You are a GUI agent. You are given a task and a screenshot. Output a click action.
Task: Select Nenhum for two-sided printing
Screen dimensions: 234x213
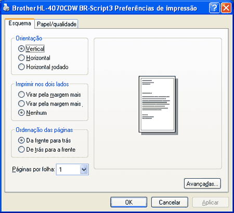[x=32, y=113]
